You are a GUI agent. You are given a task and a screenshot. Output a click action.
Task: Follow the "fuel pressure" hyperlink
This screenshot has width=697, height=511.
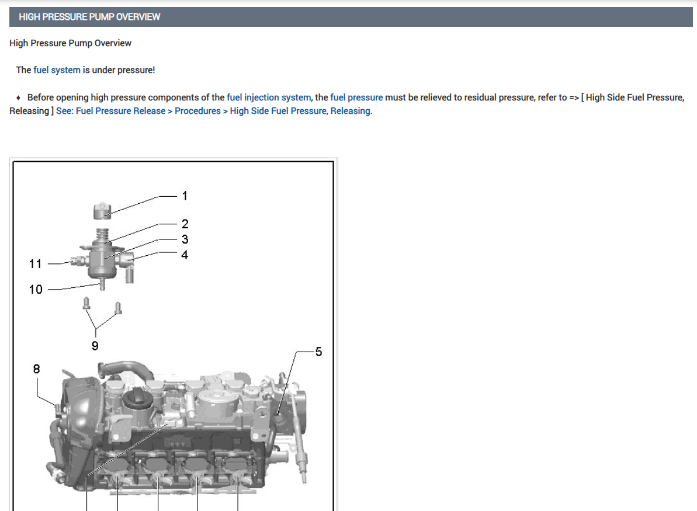[356, 98]
